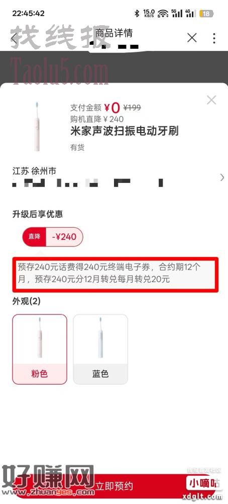This screenshot has height=504, width=228.
Task: Expand the 江苏 徐州市 address chevron
Action: pos(222,177)
